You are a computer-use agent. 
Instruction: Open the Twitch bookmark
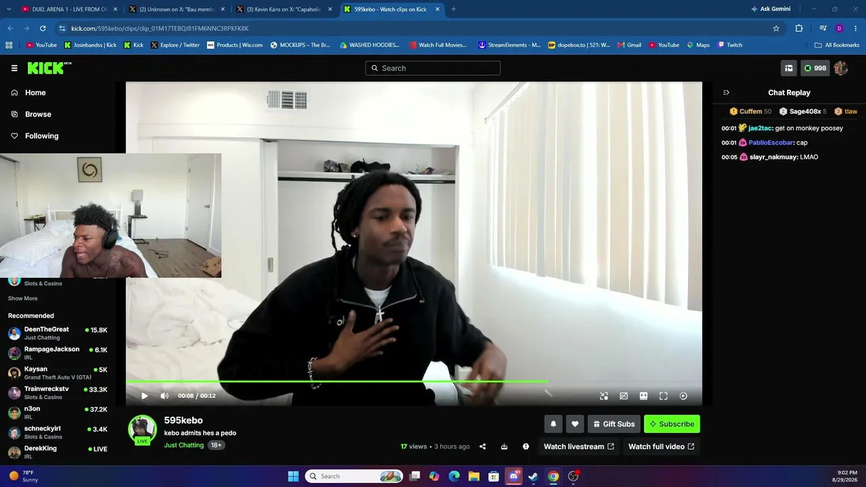pyautogui.click(x=730, y=45)
